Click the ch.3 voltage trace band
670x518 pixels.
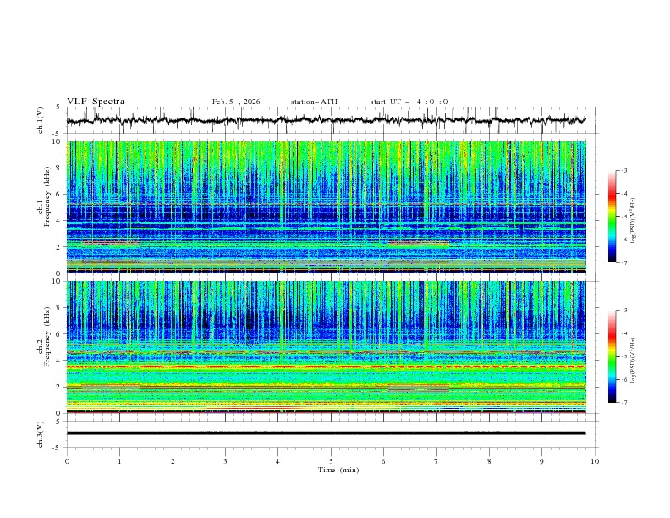click(x=326, y=433)
